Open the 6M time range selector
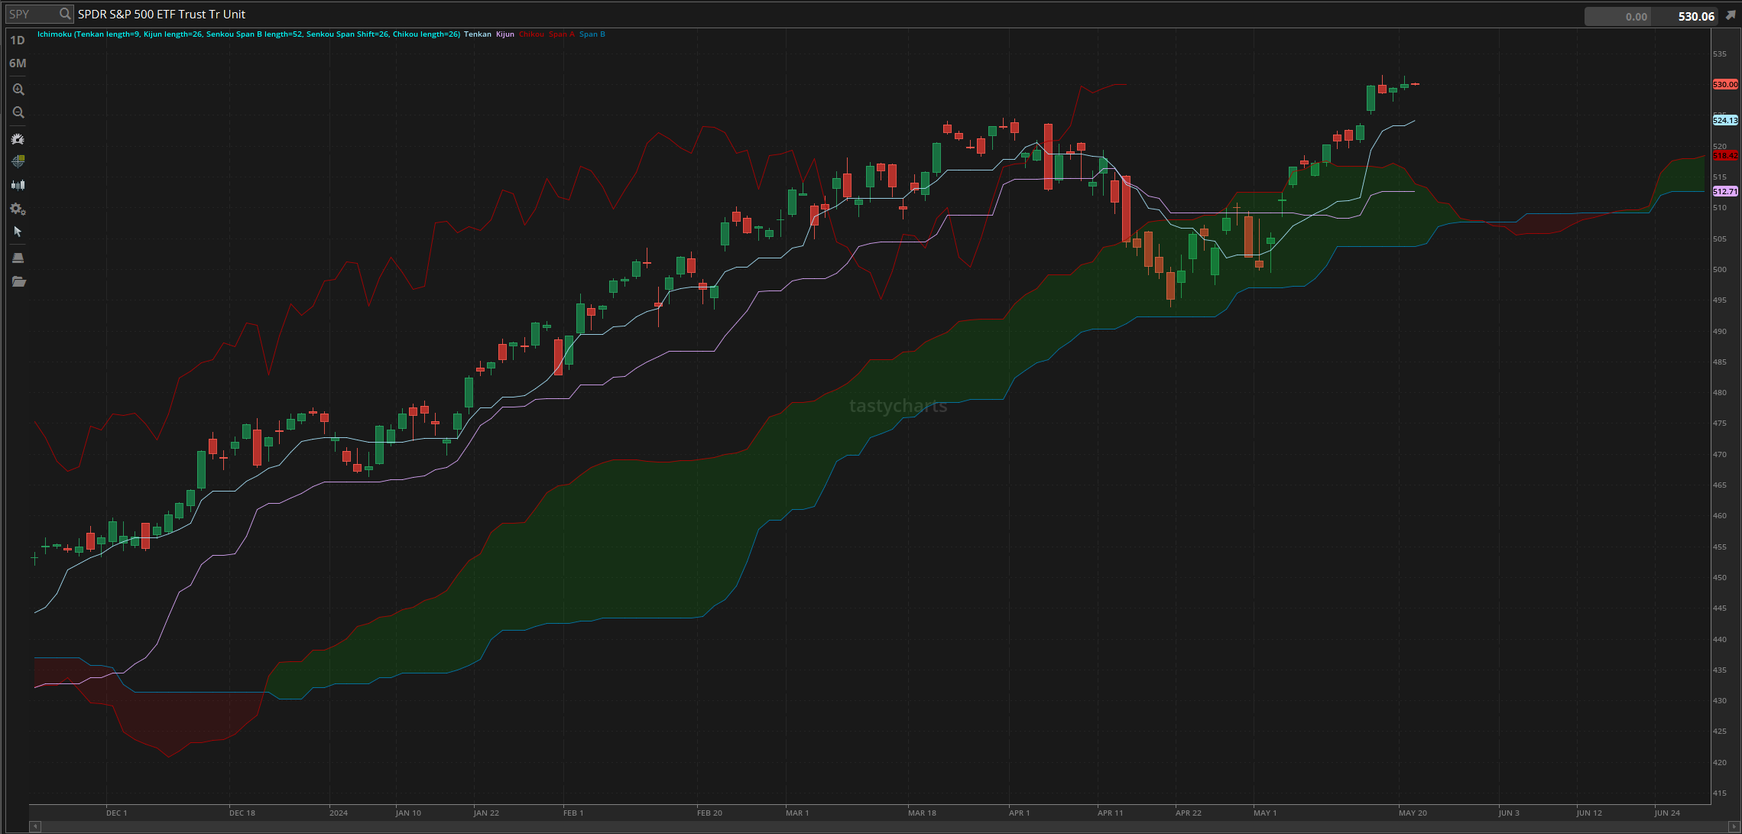The height and width of the screenshot is (834, 1742). point(18,63)
